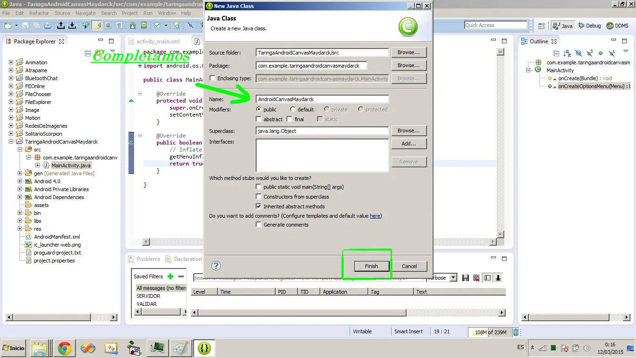Open the Refactor menu
Screen dimensions: 636x358
point(39,13)
